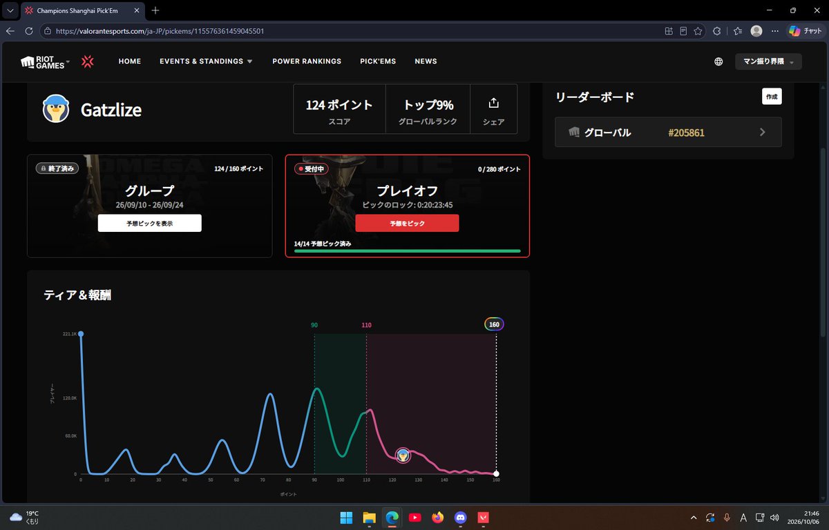Open the weather widget showing 19°C
The image size is (829, 530).
click(x=24, y=517)
